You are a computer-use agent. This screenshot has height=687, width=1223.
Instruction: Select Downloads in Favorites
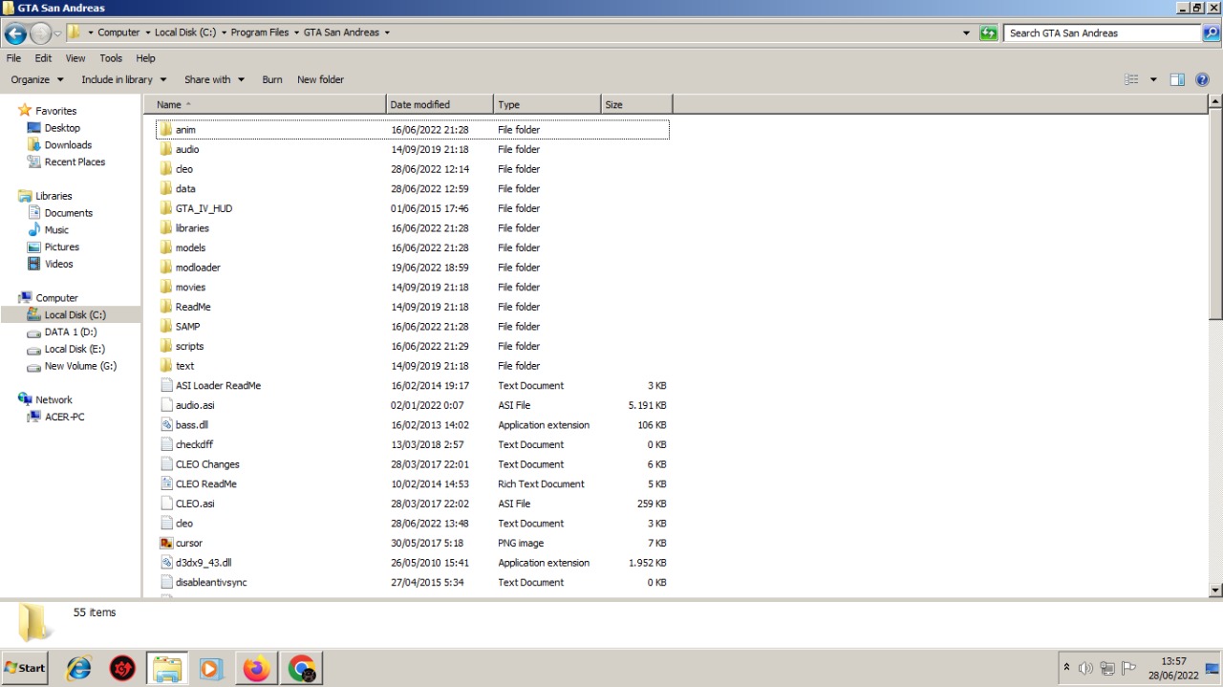68,145
